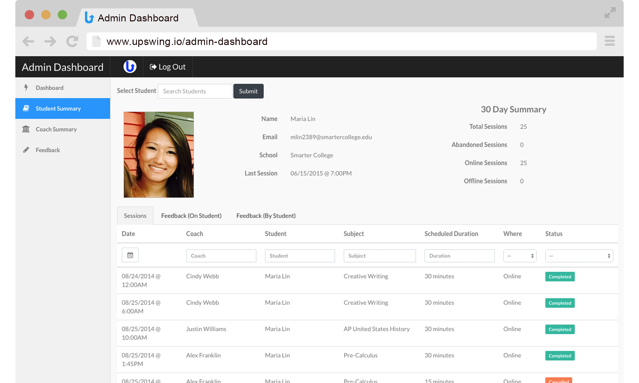
Task: Click the Upswing favicon on the tab
Action: (x=89, y=18)
